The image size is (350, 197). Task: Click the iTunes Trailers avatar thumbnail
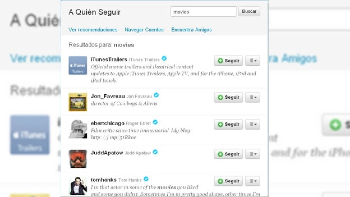78,65
